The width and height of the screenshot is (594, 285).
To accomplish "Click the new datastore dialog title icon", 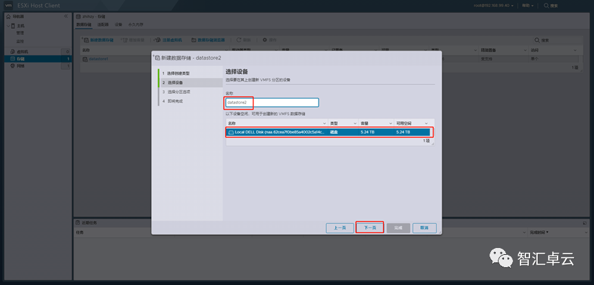I will (x=157, y=58).
